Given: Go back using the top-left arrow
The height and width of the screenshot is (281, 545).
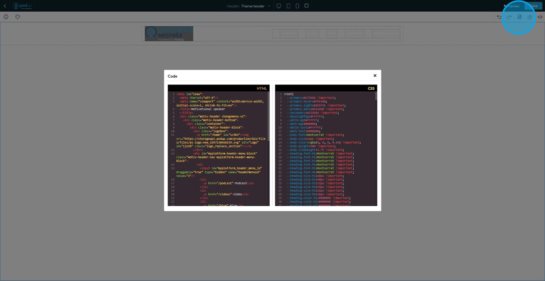Looking at the screenshot, I should pyautogui.click(x=5, y=6).
